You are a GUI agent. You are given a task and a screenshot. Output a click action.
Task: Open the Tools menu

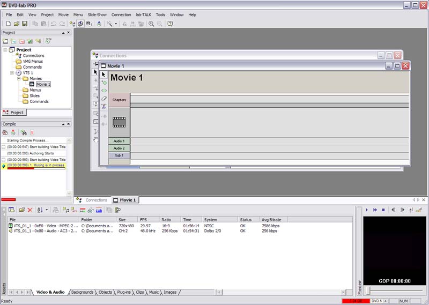160,15
